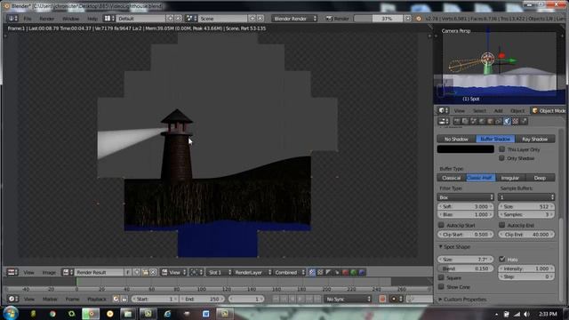Disable the Halo checkbox
Image resolution: width=569 pixels, height=320 pixels.
click(x=502, y=259)
